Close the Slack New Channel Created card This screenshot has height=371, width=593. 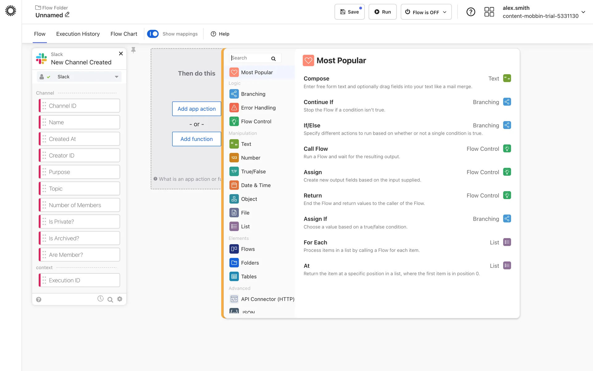coord(121,53)
